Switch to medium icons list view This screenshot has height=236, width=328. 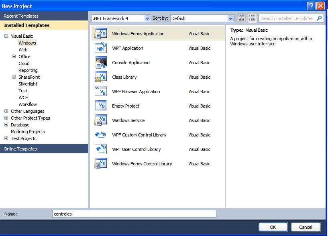(252, 18)
